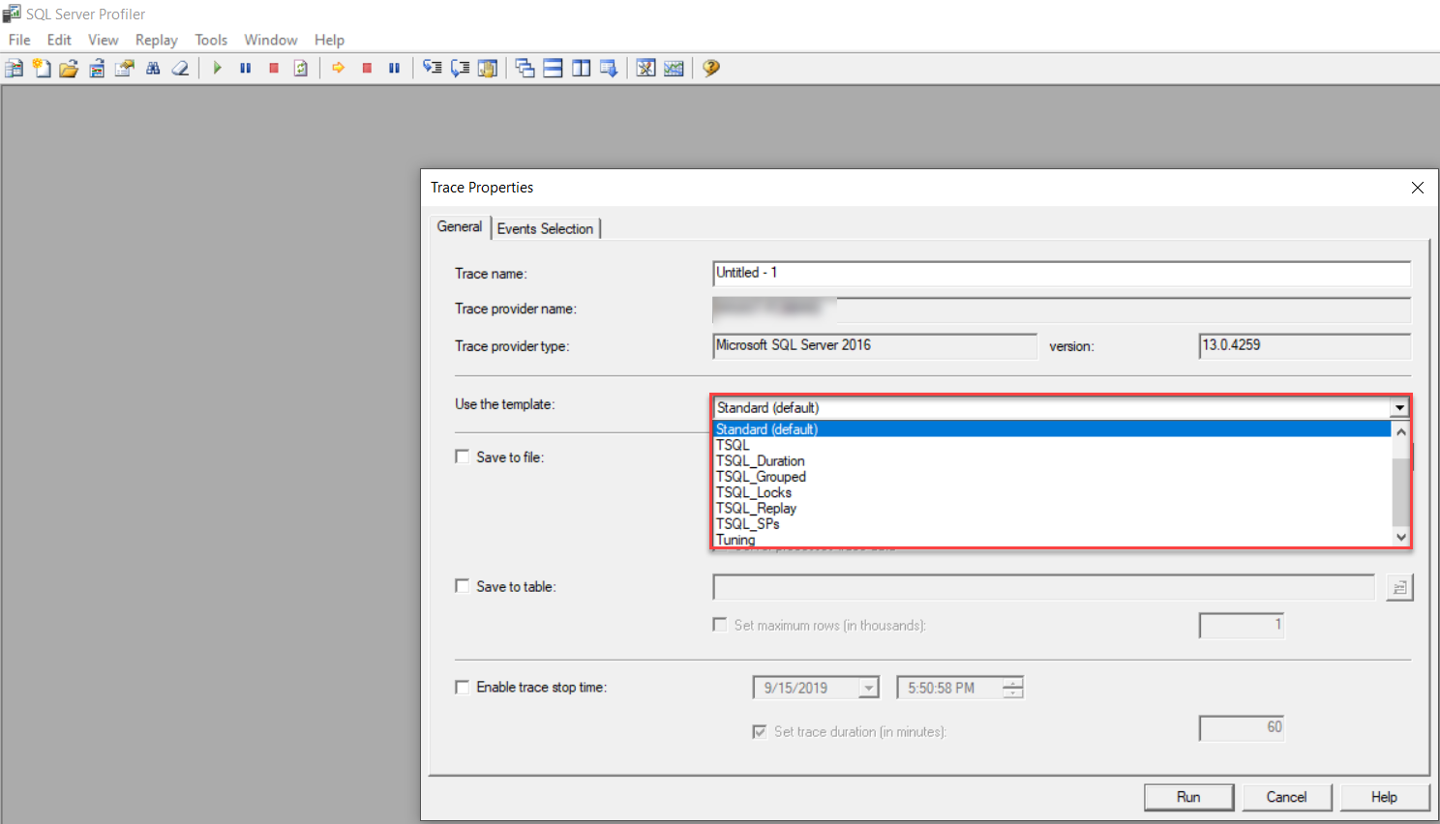Choose TSQL_Duration from template list
This screenshot has height=824, width=1440.
pyautogui.click(x=1052, y=461)
